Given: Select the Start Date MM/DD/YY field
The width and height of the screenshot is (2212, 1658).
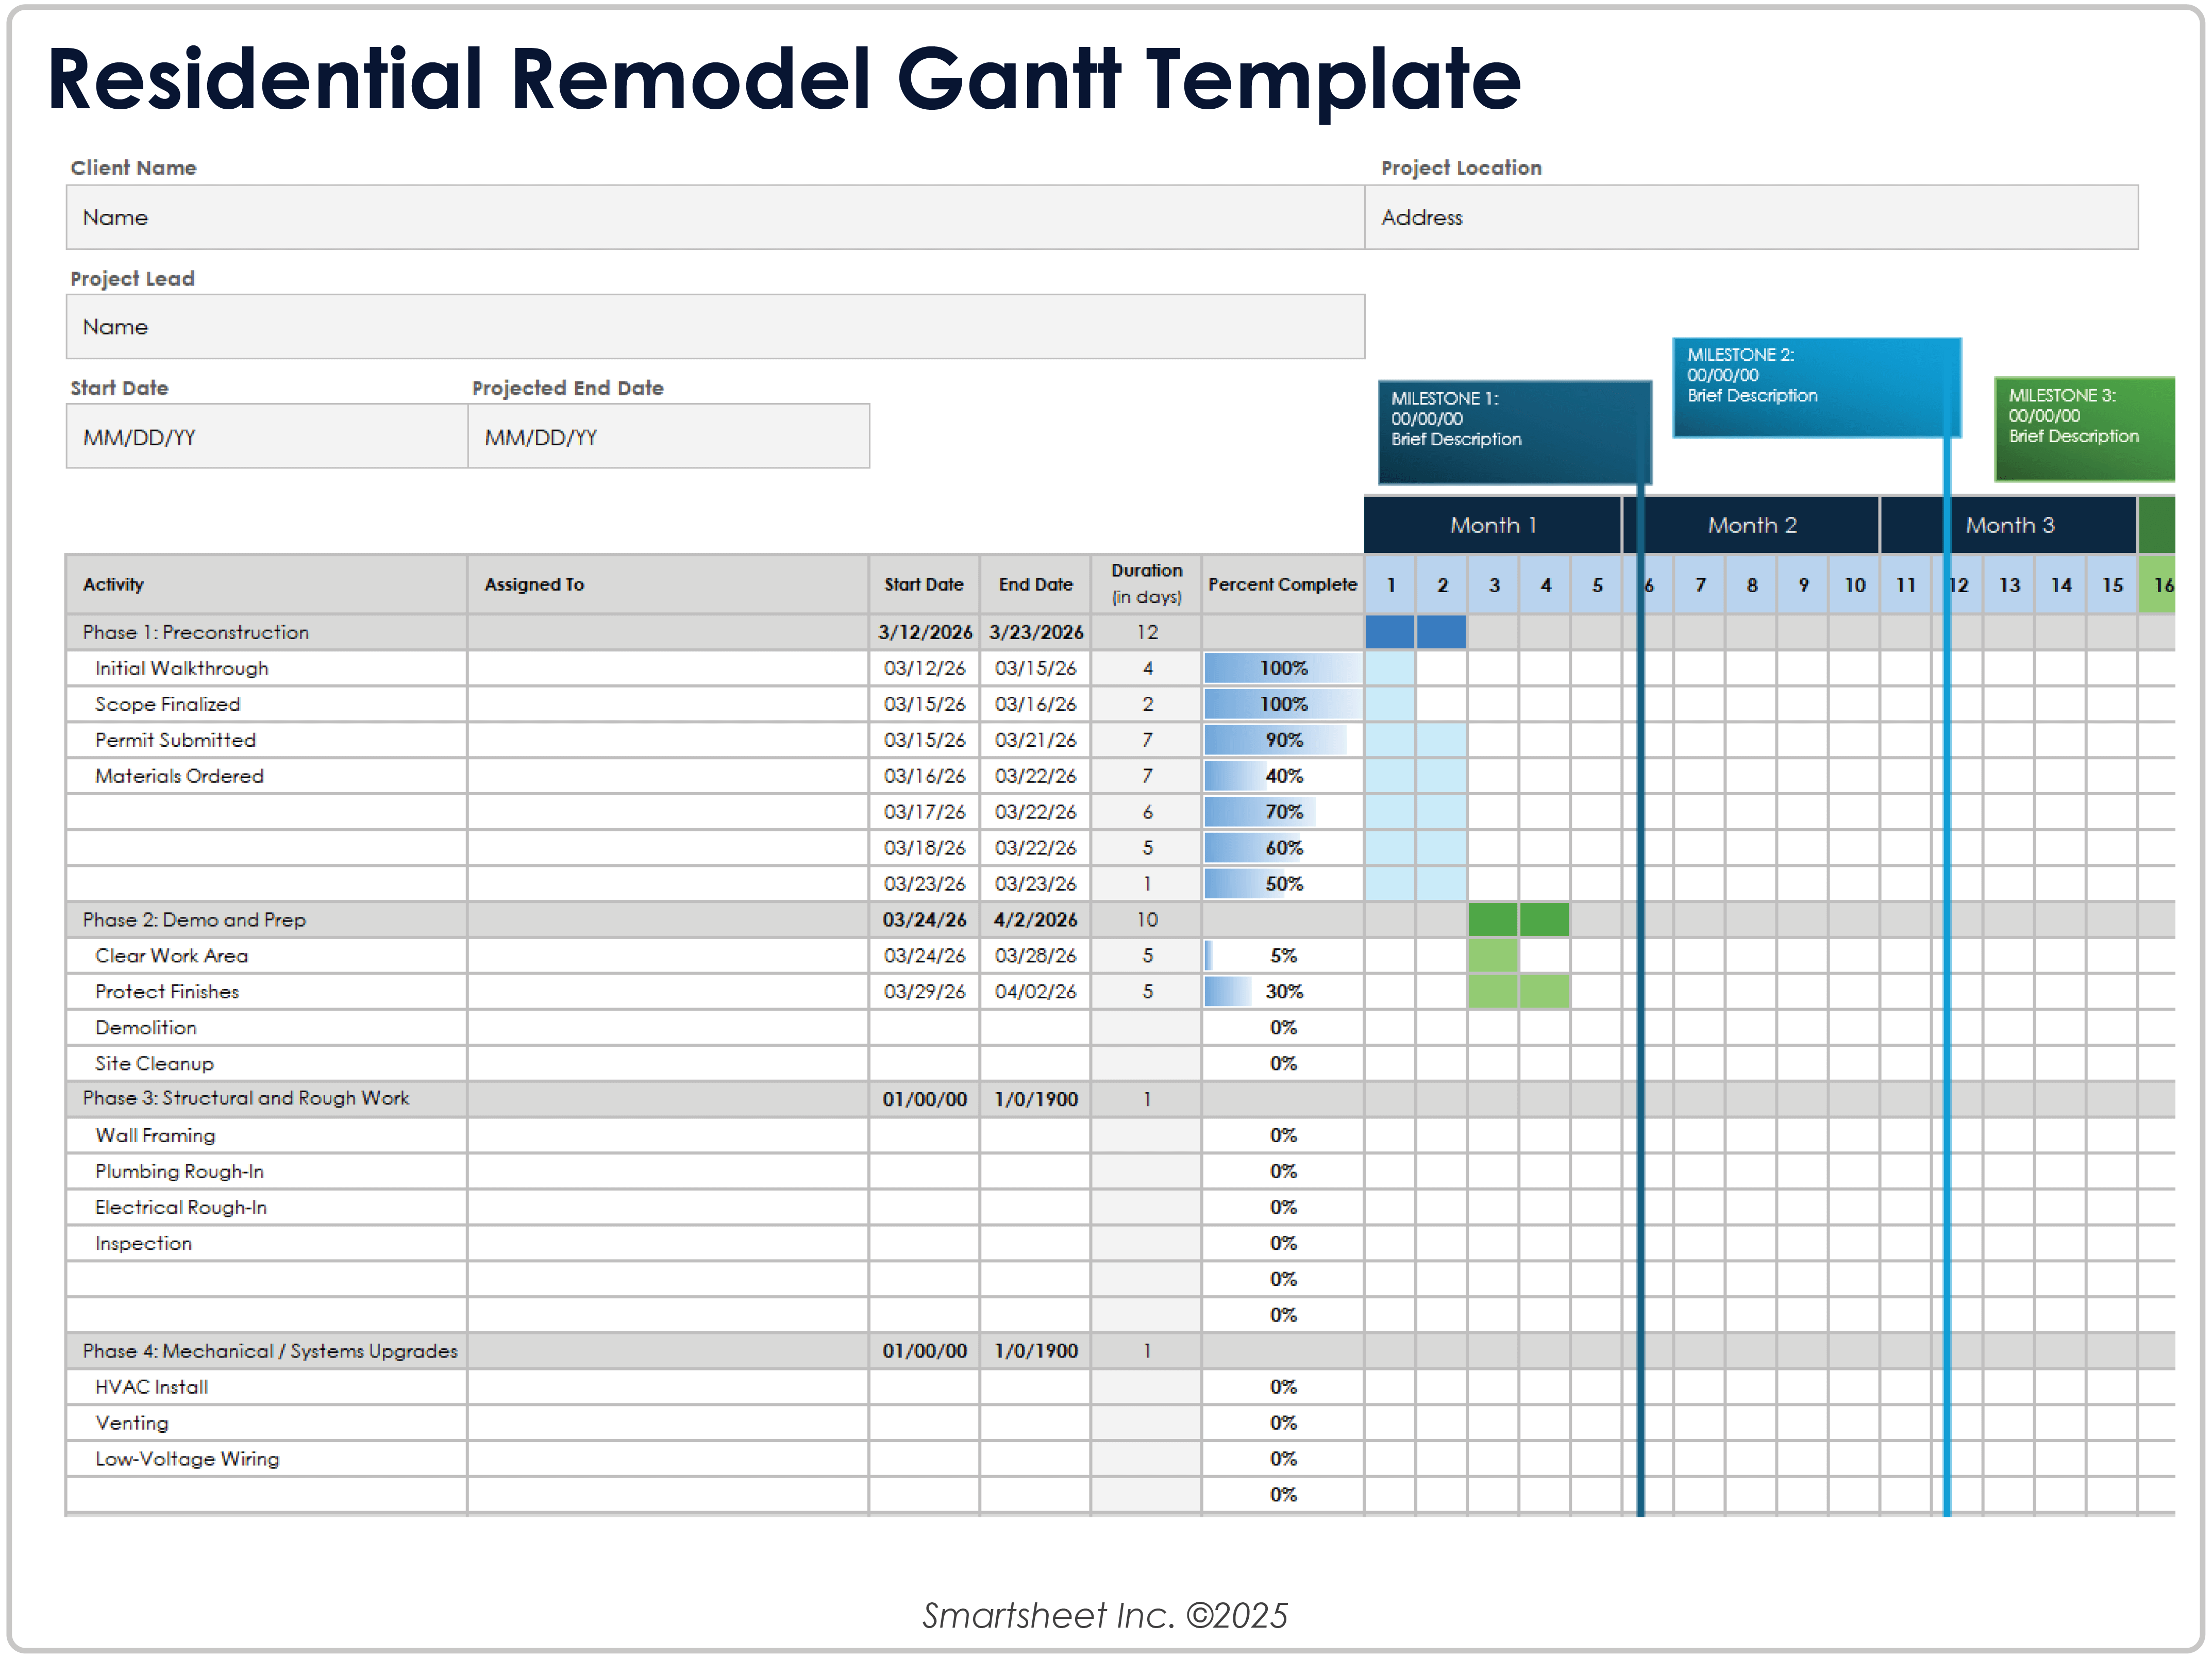Looking at the screenshot, I should point(267,436).
